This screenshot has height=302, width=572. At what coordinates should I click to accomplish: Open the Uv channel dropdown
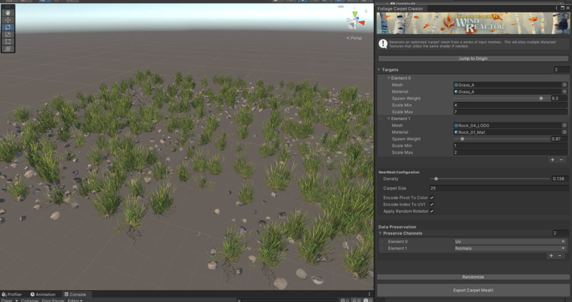tap(510, 242)
